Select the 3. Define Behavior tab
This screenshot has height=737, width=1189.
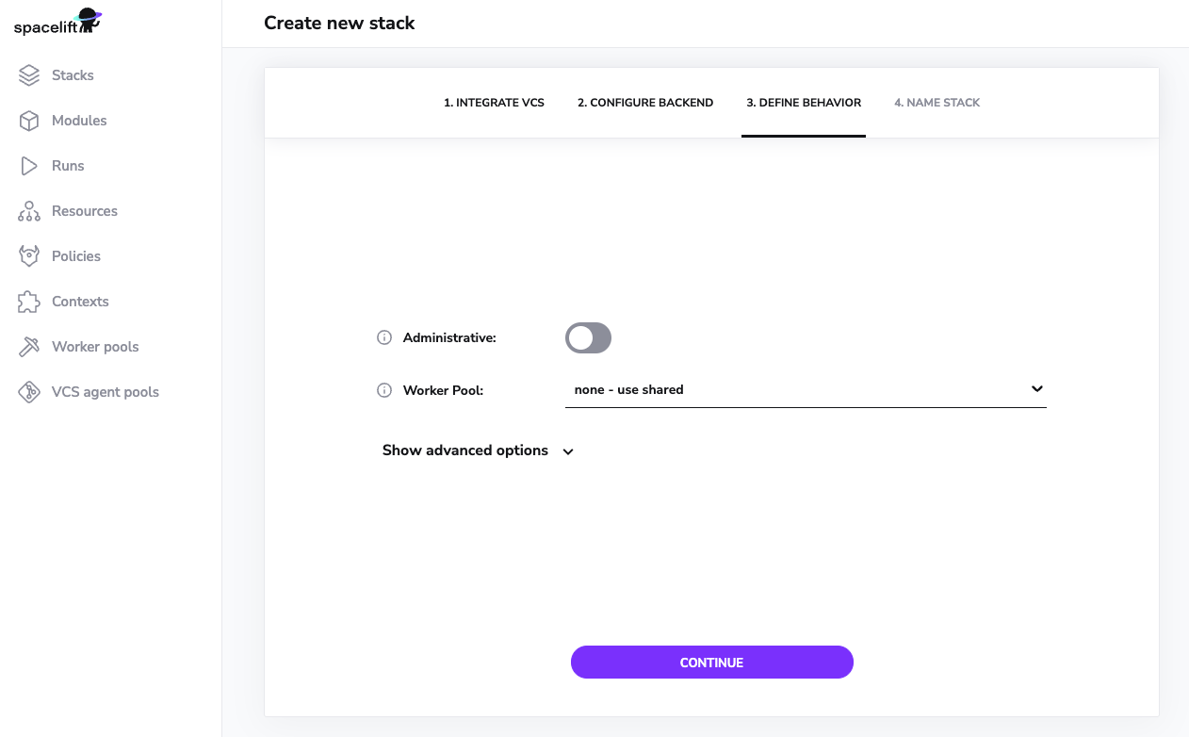tap(804, 103)
